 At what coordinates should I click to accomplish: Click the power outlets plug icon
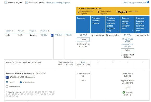click(21, 82)
